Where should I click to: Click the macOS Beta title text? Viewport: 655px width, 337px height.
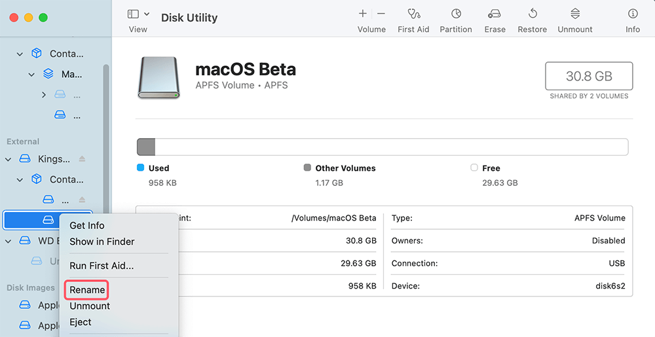(x=246, y=69)
